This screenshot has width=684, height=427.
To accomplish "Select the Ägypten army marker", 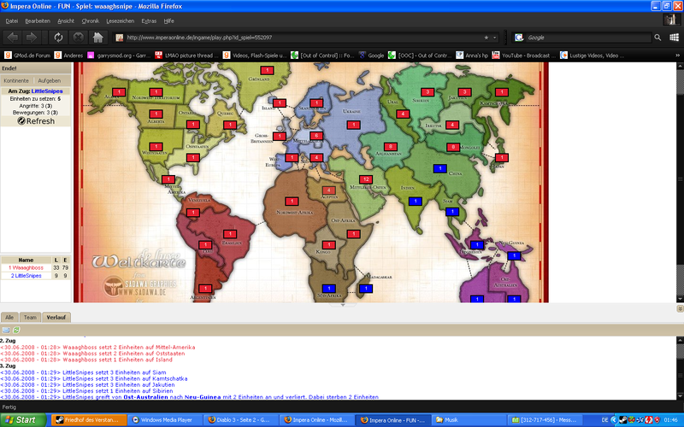I will pos(328,190).
